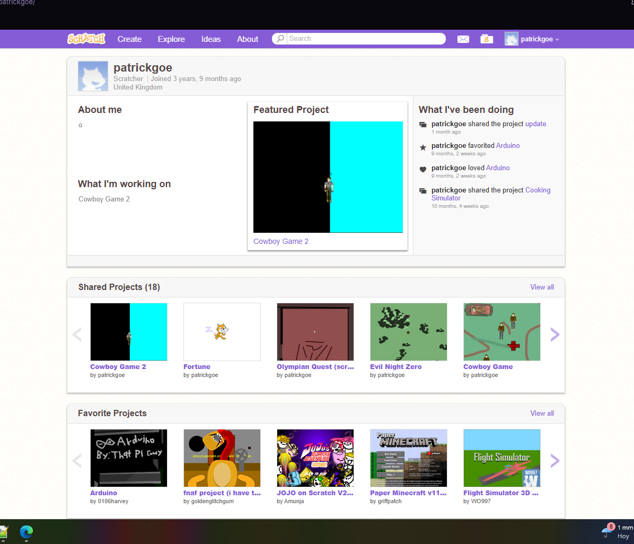Advance Favorite Projects with right arrow

[x=554, y=460]
